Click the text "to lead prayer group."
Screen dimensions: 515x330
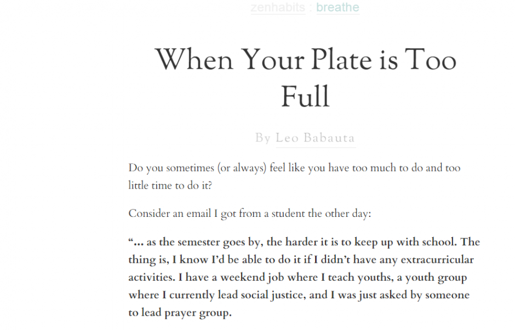click(x=180, y=314)
